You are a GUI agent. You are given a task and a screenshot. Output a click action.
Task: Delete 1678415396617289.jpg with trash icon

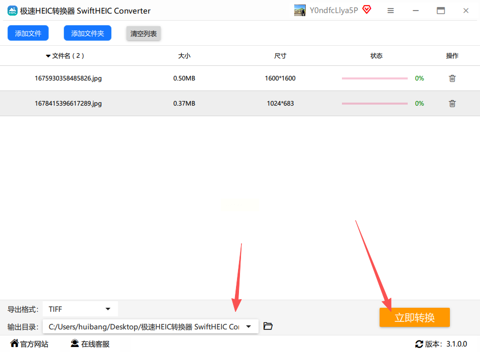pos(452,104)
